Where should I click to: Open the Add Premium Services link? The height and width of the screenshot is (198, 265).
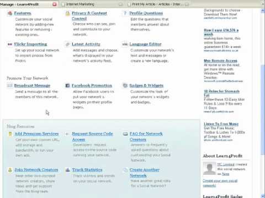tap(36, 134)
